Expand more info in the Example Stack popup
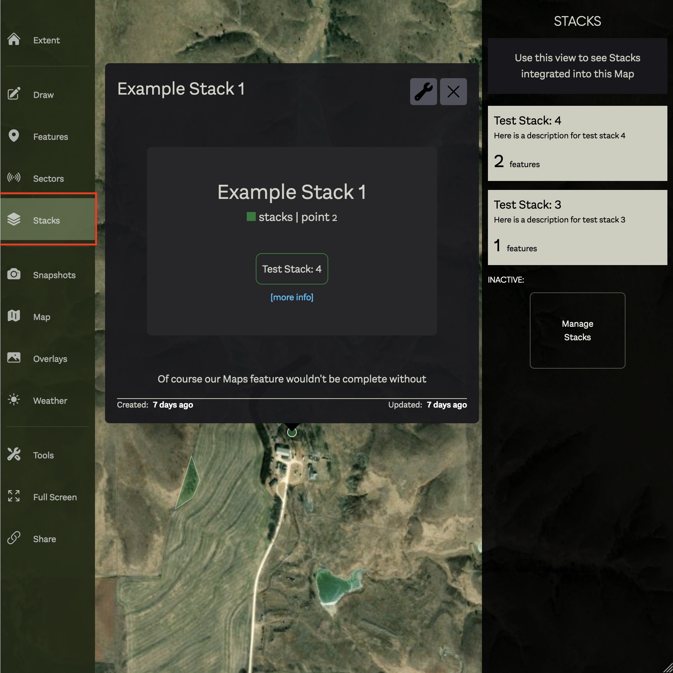Image resolution: width=673 pixels, height=673 pixels. 292,297
